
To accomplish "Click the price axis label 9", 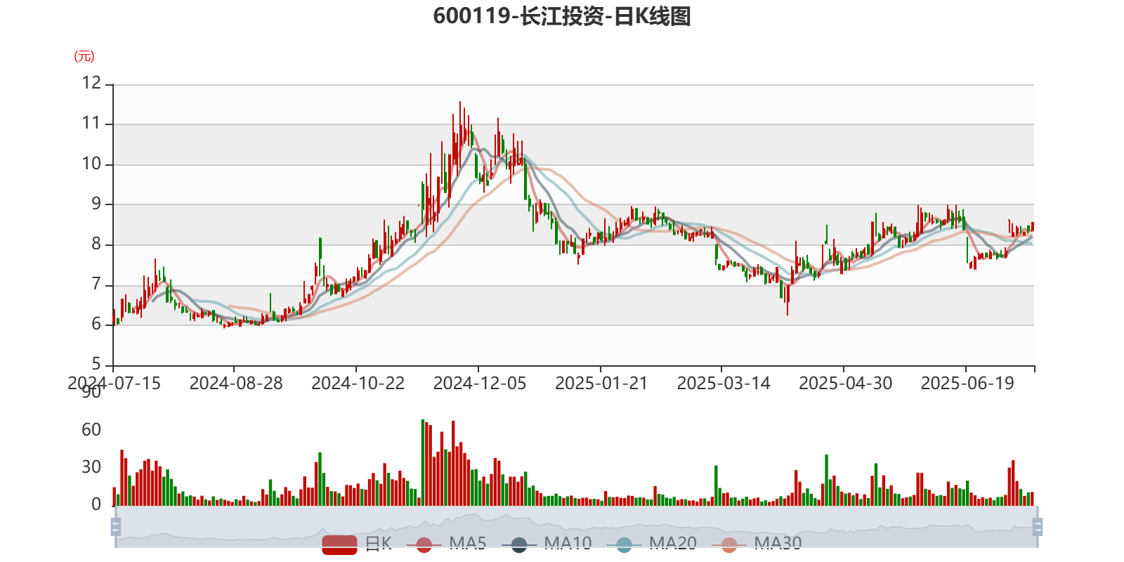I will point(96,204).
